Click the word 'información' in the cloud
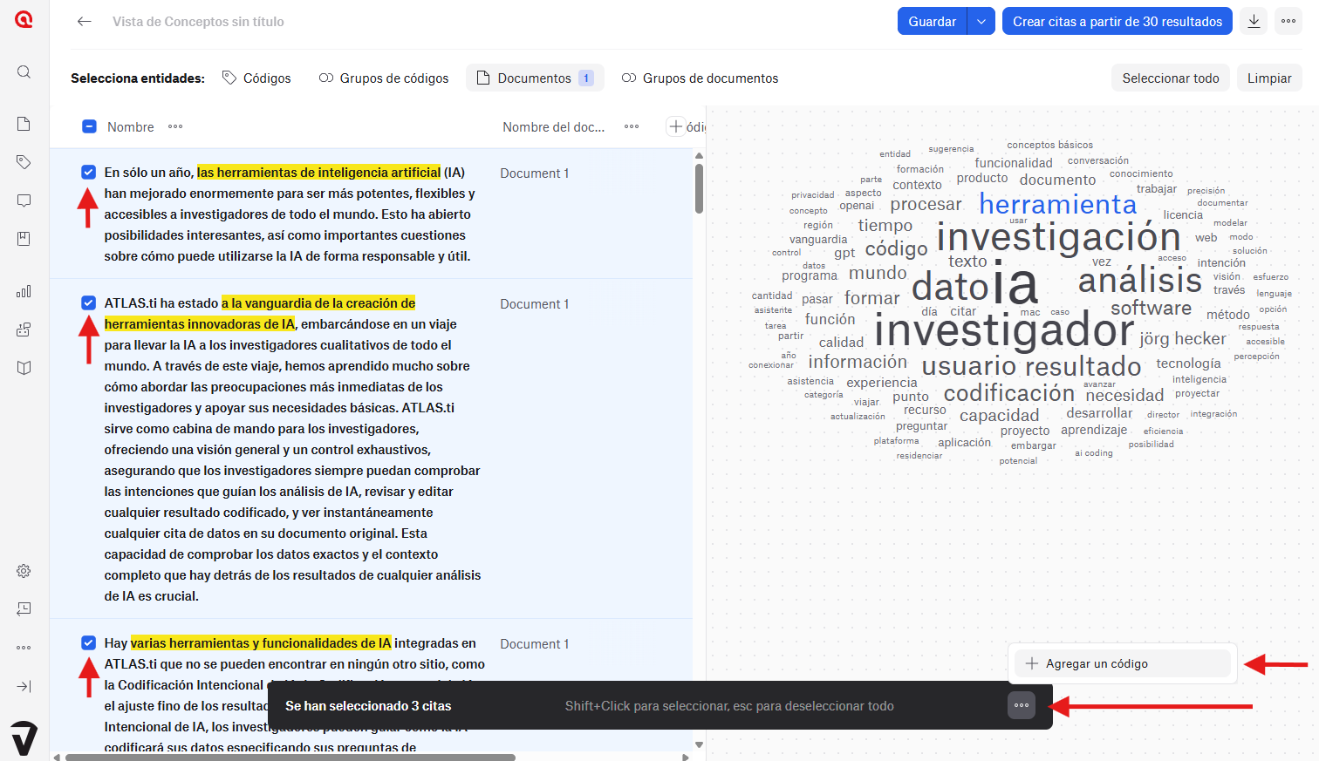1319x761 pixels. [x=858, y=362]
